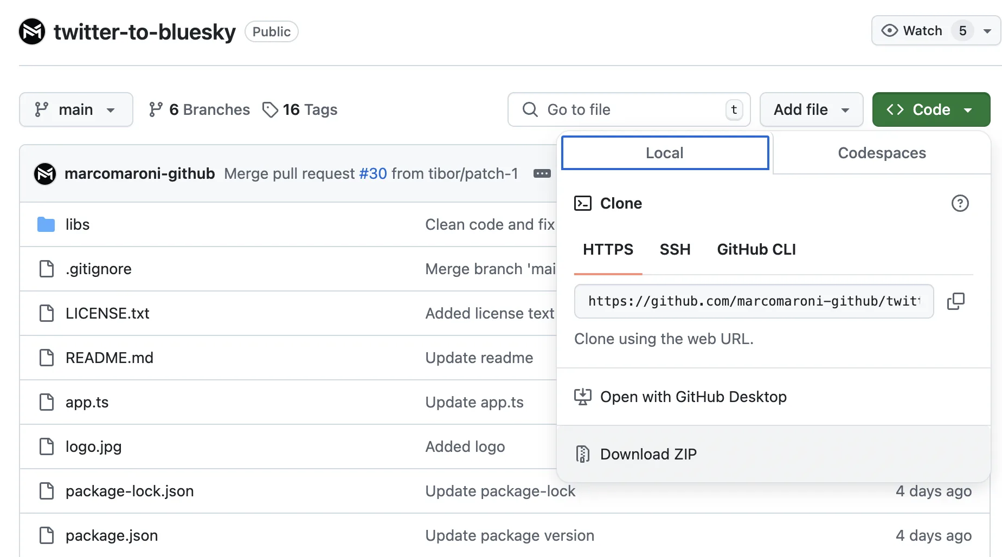1002x557 pixels.
Task: Copy the clone URL to clipboard
Action: pos(955,301)
